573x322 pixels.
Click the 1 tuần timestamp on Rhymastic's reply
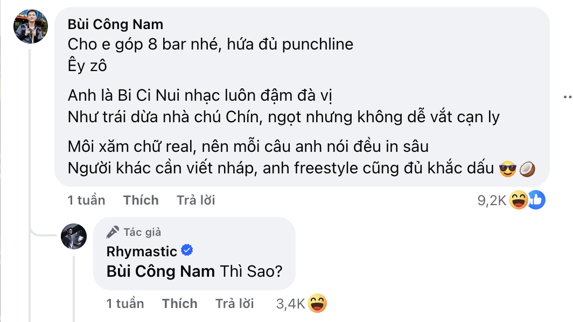pos(125,304)
